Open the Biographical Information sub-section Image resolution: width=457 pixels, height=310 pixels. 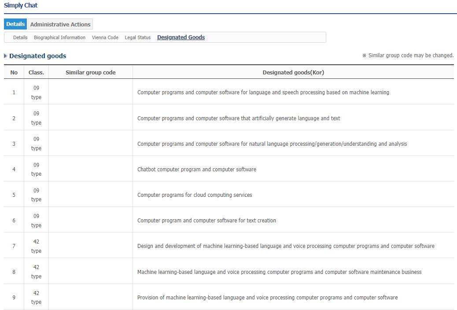(x=59, y=38)
